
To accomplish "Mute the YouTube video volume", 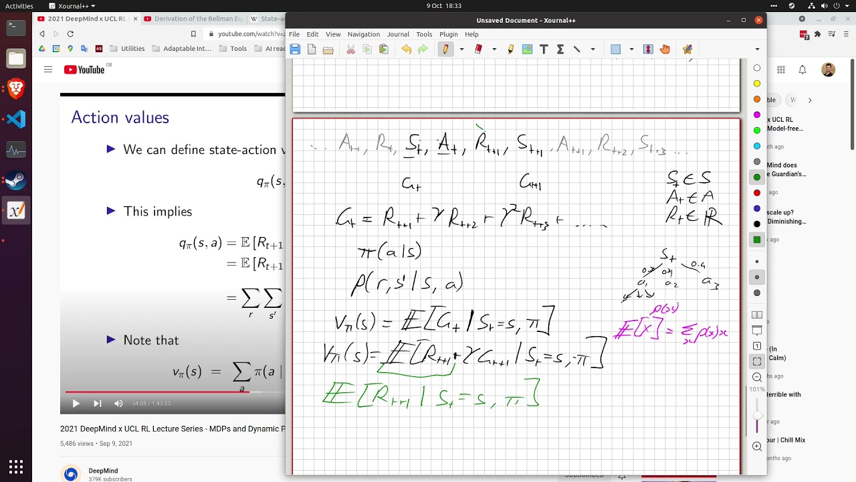I will pos(118,403).
